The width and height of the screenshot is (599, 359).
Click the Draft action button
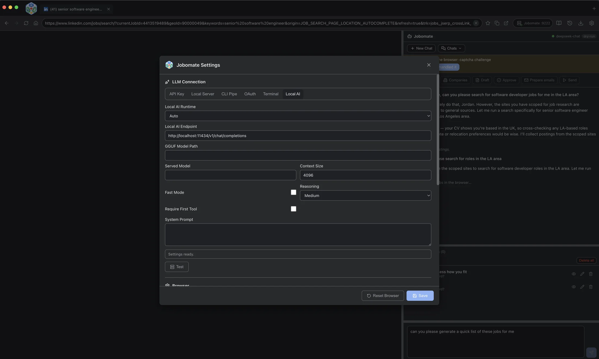(482, 80)
